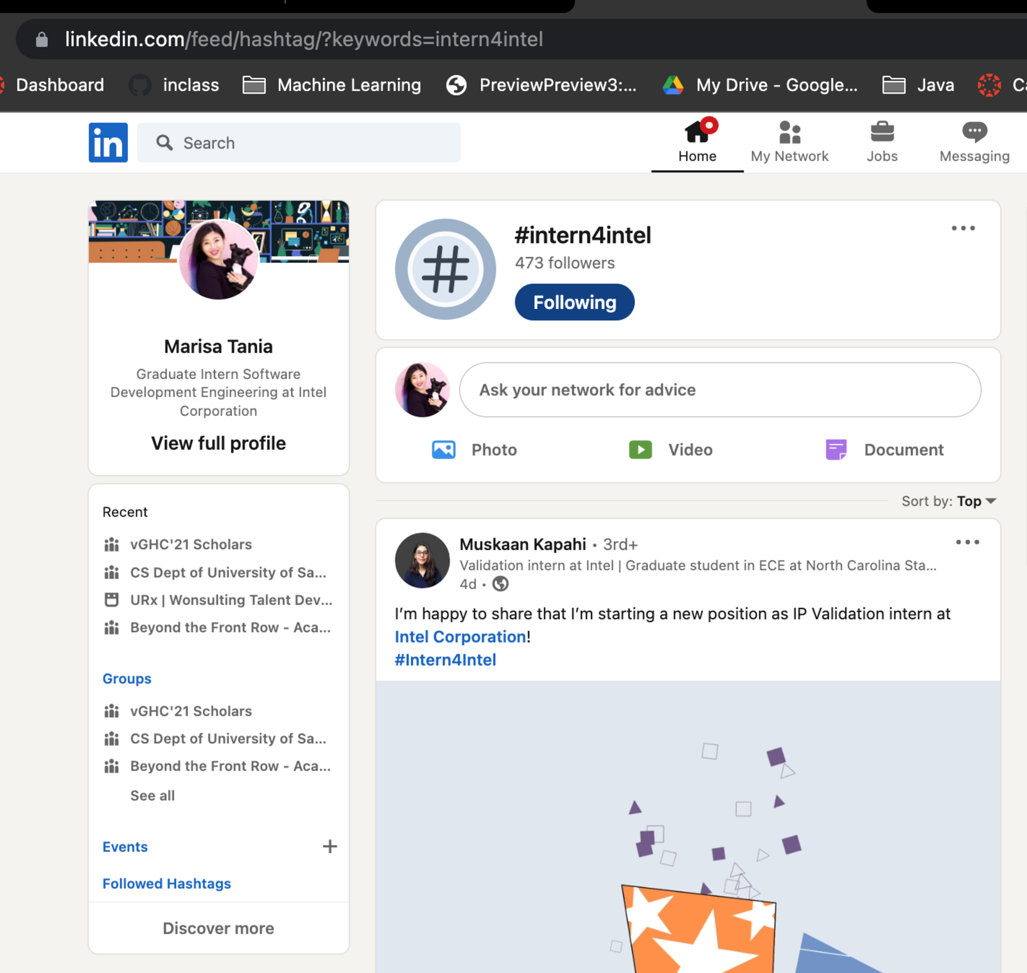
Task: Click the Discover more button
Action: pyautogui.click(x=219, y=928)
